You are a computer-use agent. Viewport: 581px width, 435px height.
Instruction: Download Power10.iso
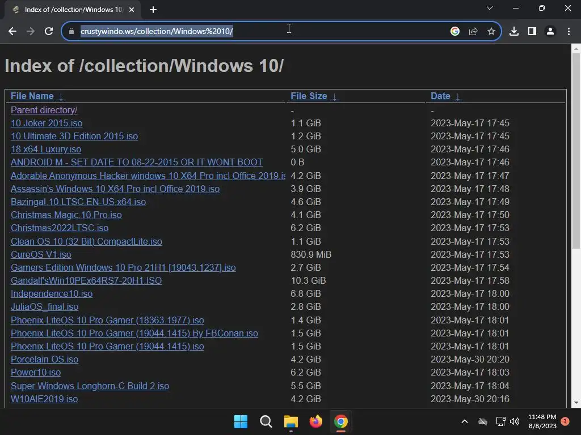point(36,373)
